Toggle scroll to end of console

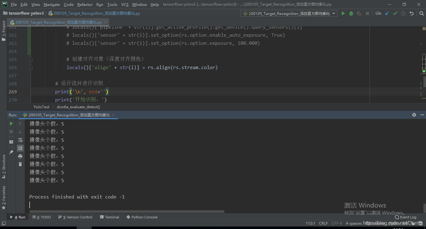coord(20,148)
